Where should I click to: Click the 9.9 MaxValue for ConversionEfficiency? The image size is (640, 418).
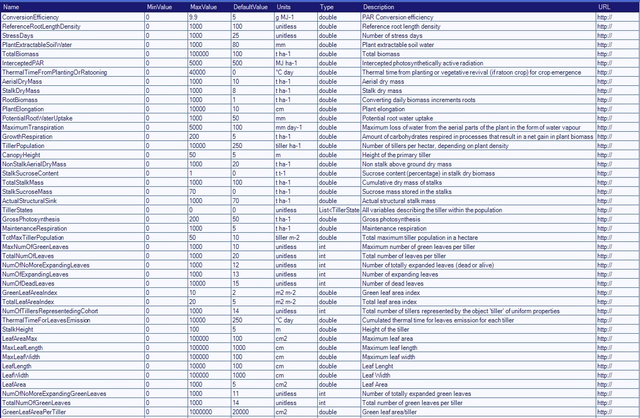click(x=209, y=17)
